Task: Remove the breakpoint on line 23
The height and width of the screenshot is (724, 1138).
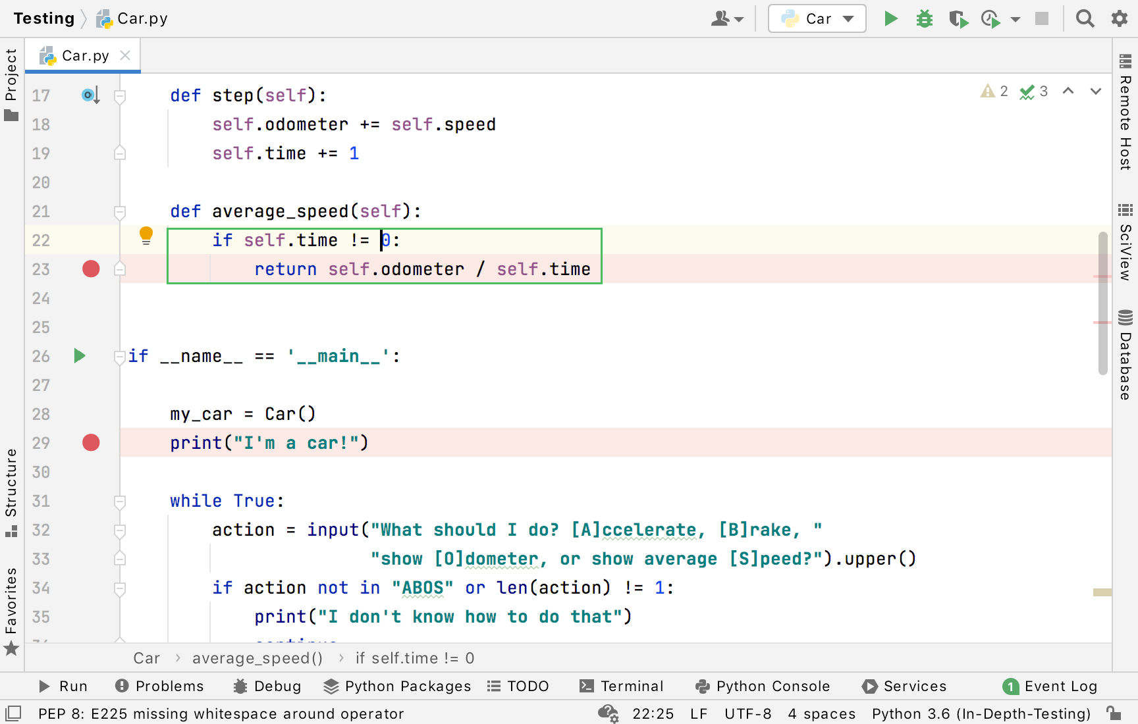Action: pos(91,269)
